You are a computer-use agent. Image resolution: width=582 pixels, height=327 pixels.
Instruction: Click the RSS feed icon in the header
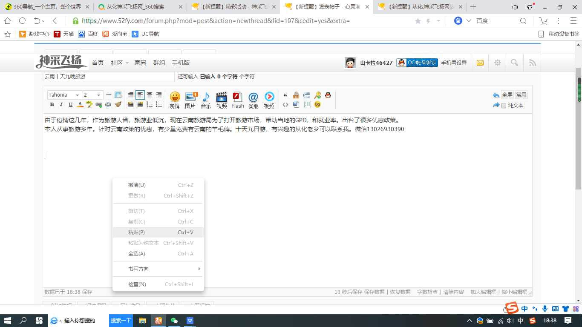[x=532, y=63]
